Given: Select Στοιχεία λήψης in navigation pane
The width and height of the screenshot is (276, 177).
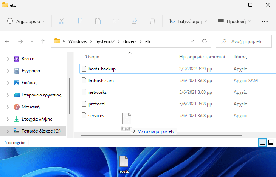Looking at the screenshot, I should [x=37, y=119].
